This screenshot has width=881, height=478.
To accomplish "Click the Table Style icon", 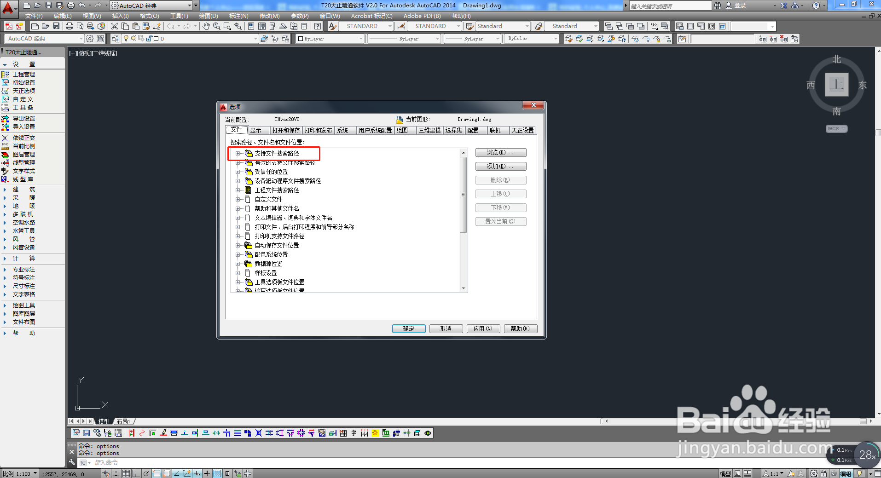I will click(x=469, y=26).
